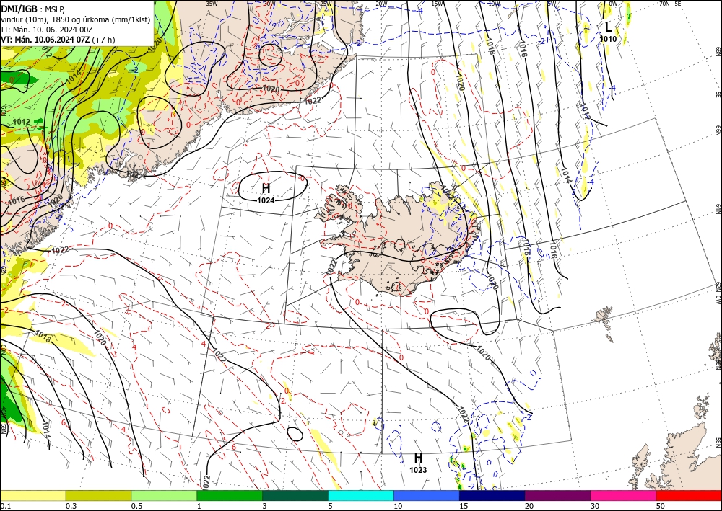
Task: Click the "VT: Mán. 10.06.2024 07Z (+7 h)" line
Action: pos(58,40)
